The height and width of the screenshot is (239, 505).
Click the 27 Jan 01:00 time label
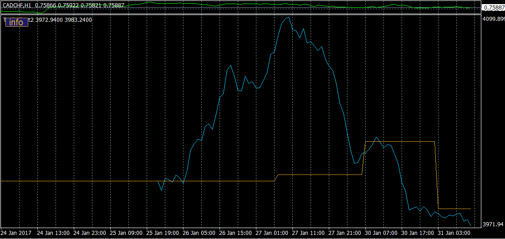click(x=272, y=233)
